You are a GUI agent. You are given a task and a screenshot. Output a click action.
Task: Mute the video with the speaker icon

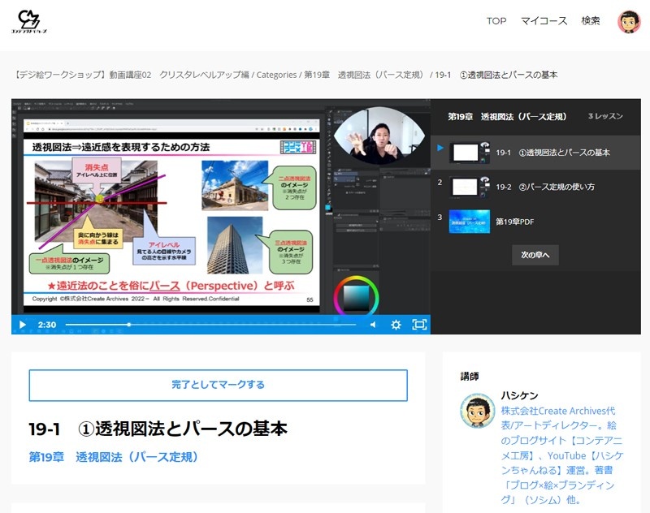[373, 325]
